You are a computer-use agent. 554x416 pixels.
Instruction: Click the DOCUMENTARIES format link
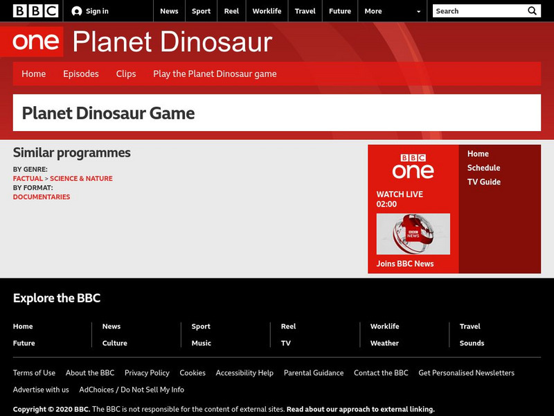pyautogui.click(x=40, y=197)
